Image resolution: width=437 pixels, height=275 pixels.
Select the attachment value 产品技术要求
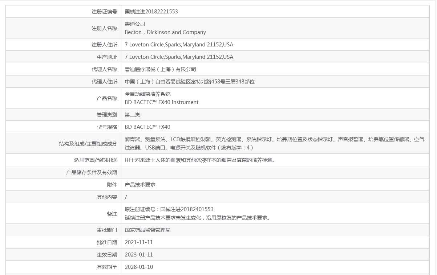pyautogui.click(x=140, y=185)
